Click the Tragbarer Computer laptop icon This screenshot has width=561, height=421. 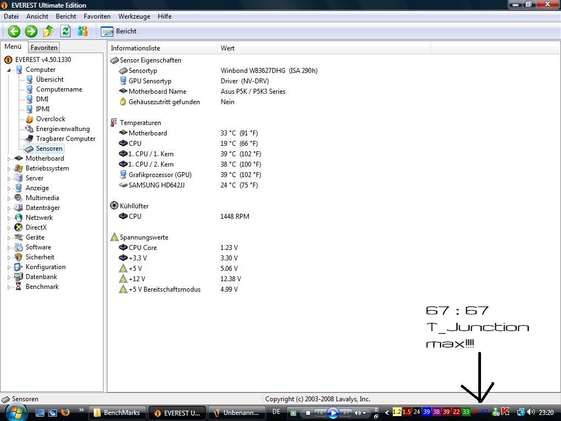(30, 139)
